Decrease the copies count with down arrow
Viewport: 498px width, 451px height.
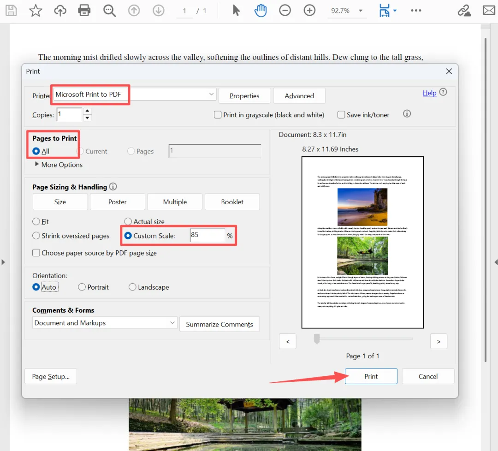click(x=87, y=118)
